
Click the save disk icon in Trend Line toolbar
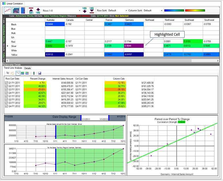[40, 73]
